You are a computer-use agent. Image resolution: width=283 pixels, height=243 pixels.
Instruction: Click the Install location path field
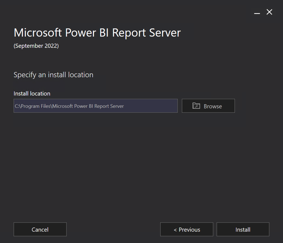96,106
